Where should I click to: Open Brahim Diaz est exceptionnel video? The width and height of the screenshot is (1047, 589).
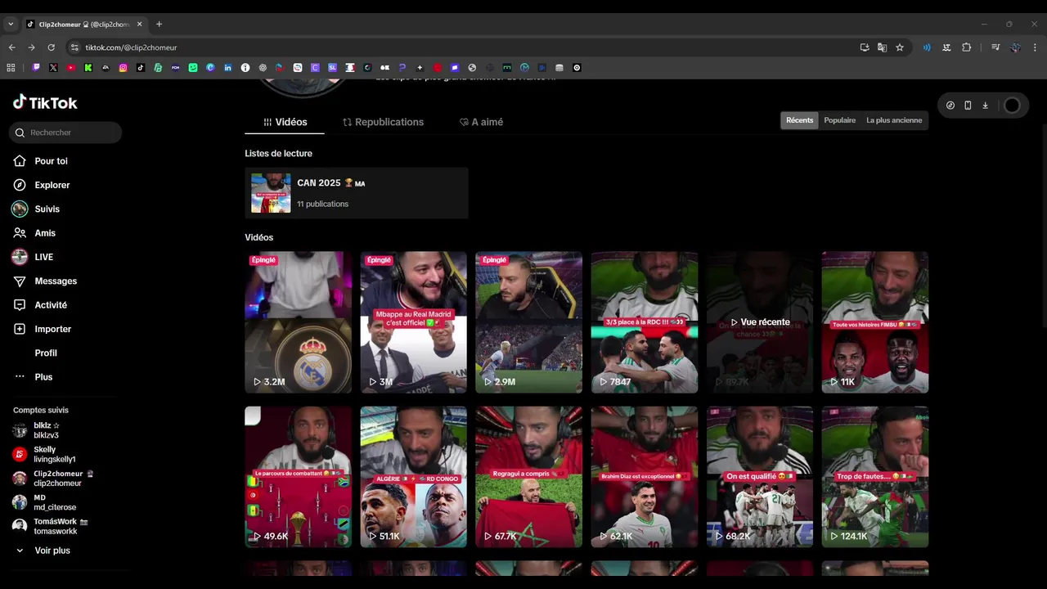[644, 477]
